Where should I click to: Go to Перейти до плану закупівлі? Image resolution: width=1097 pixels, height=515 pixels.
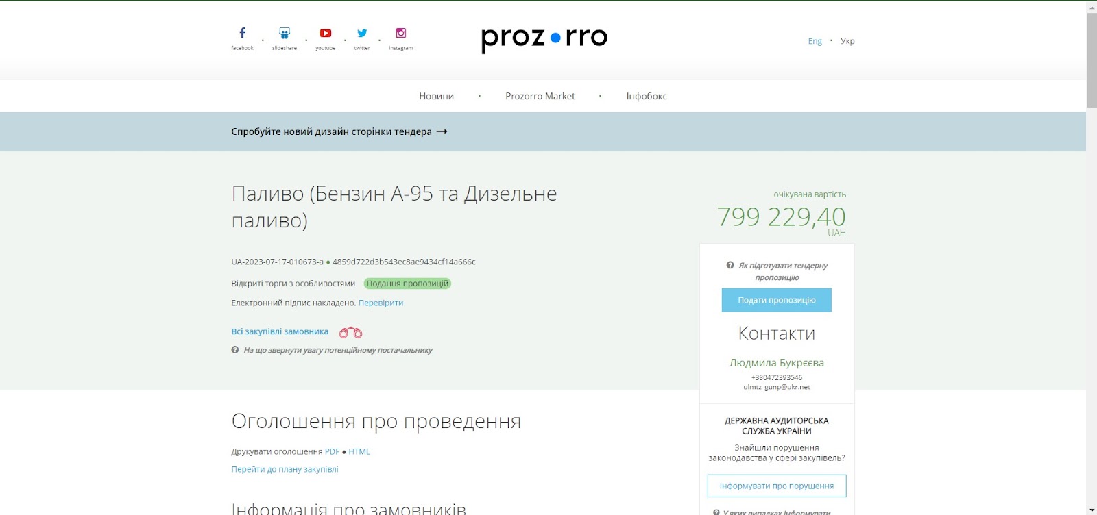(285, 469)
